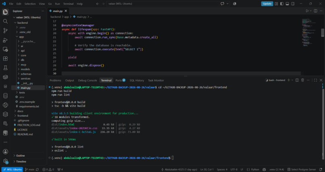Switch to Task Monitor tab

pos(156,80)
